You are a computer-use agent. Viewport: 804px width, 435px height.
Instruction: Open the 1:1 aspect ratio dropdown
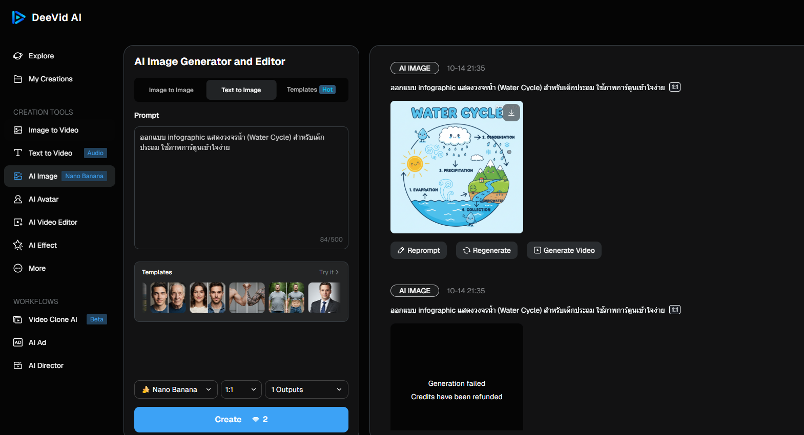coord(241,389)
